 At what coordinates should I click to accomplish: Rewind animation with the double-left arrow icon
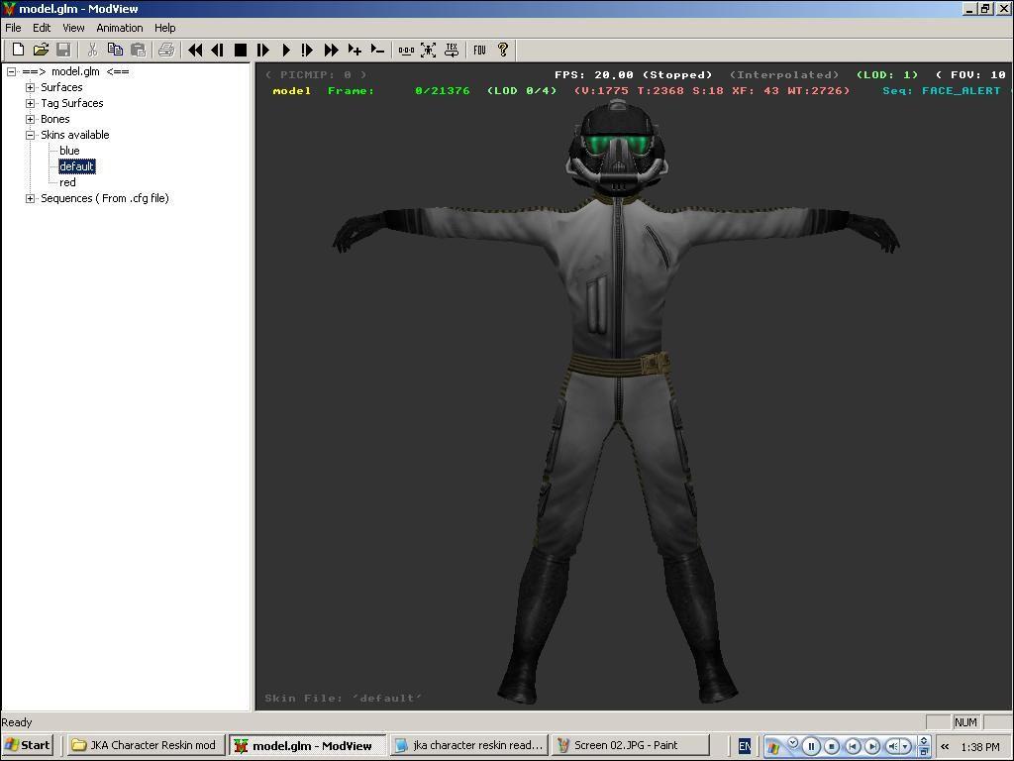[x=195, y=50]
